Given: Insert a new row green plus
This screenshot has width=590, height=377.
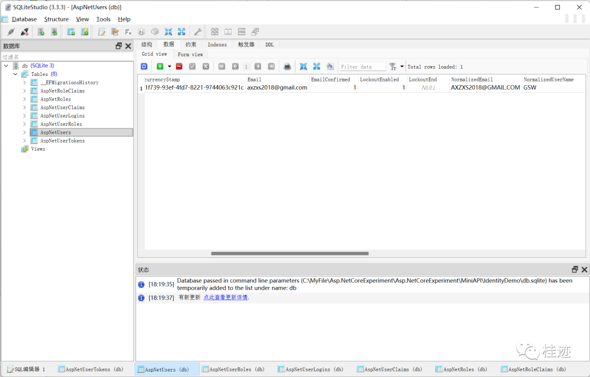Looking at the screenshot, I should (160, 67).
